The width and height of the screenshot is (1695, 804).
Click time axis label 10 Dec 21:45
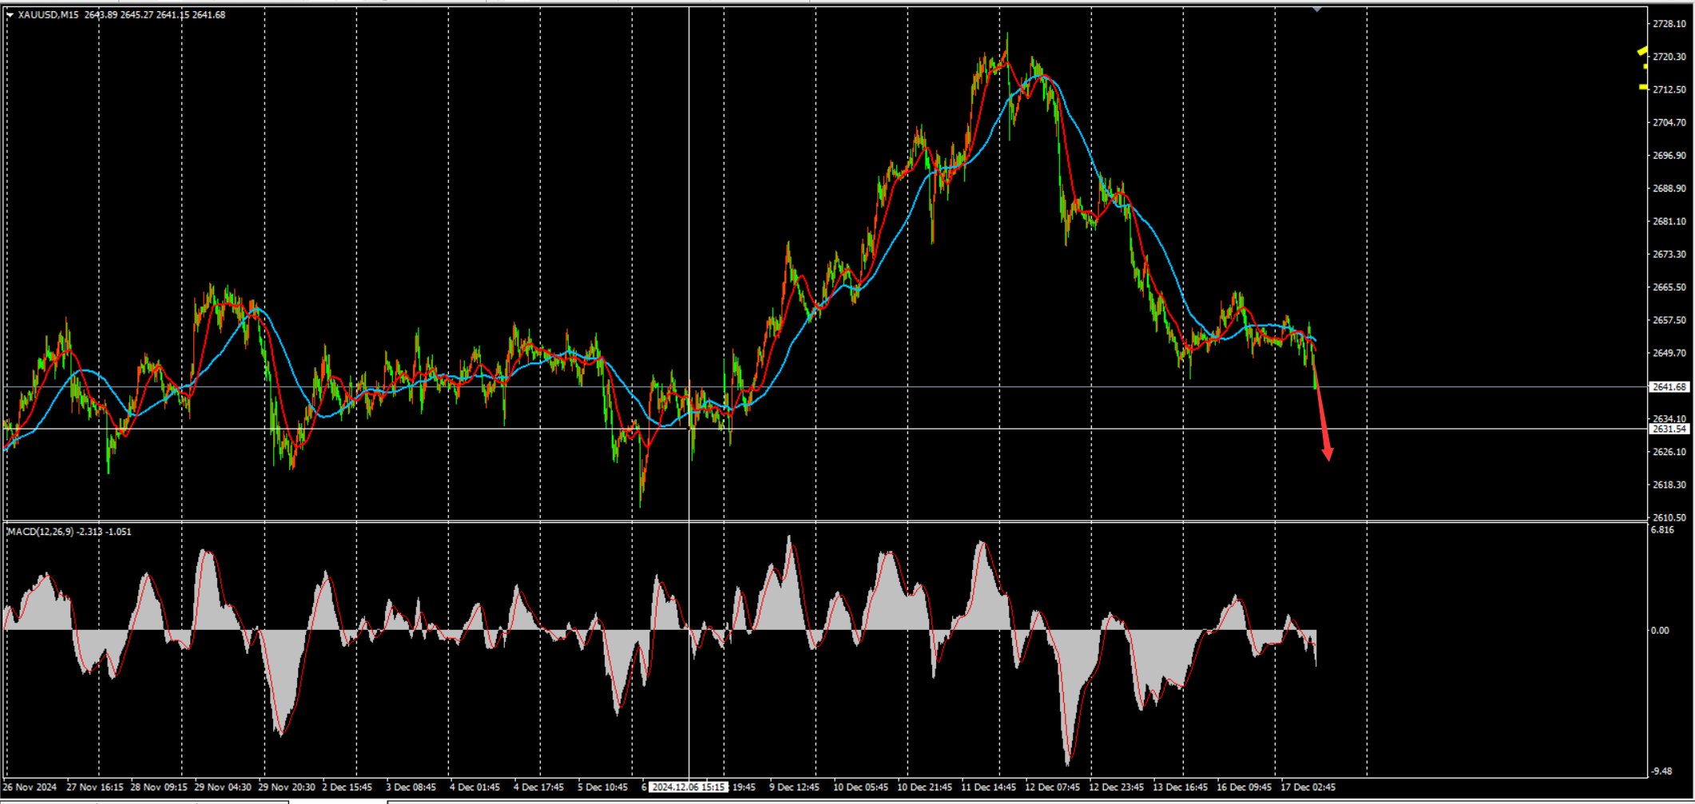[925, 787]
